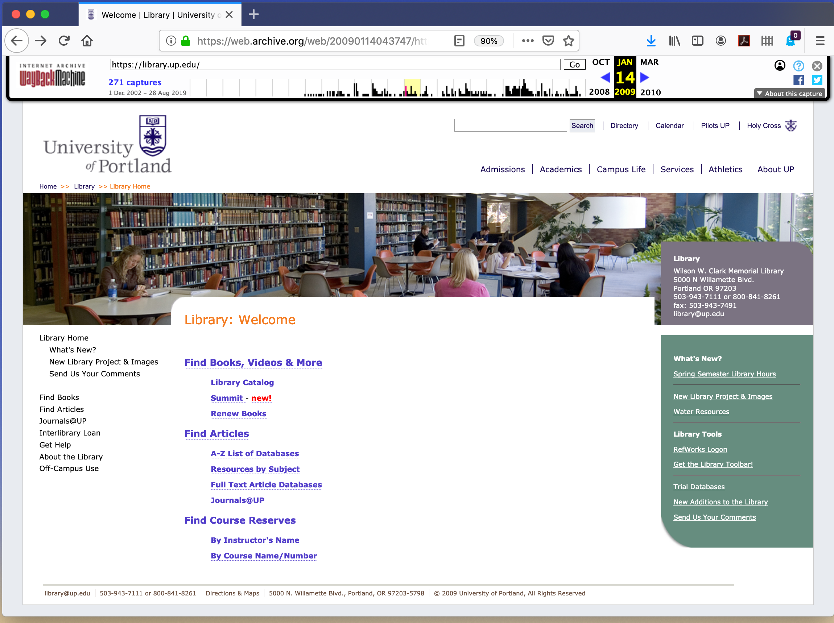Close the Wayback Machine toolbar
This screenshot has height=623, width=834.
click(x=817, y=66)
